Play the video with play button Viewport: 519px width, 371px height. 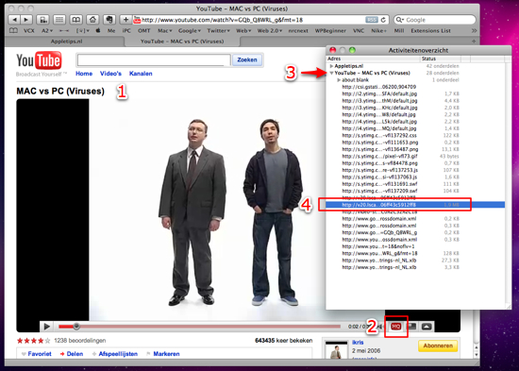[x=46, y=327]
